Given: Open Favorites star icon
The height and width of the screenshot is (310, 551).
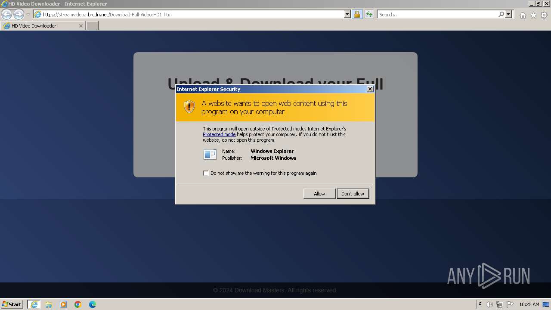Looking at the screenshot, I should 533,15.
